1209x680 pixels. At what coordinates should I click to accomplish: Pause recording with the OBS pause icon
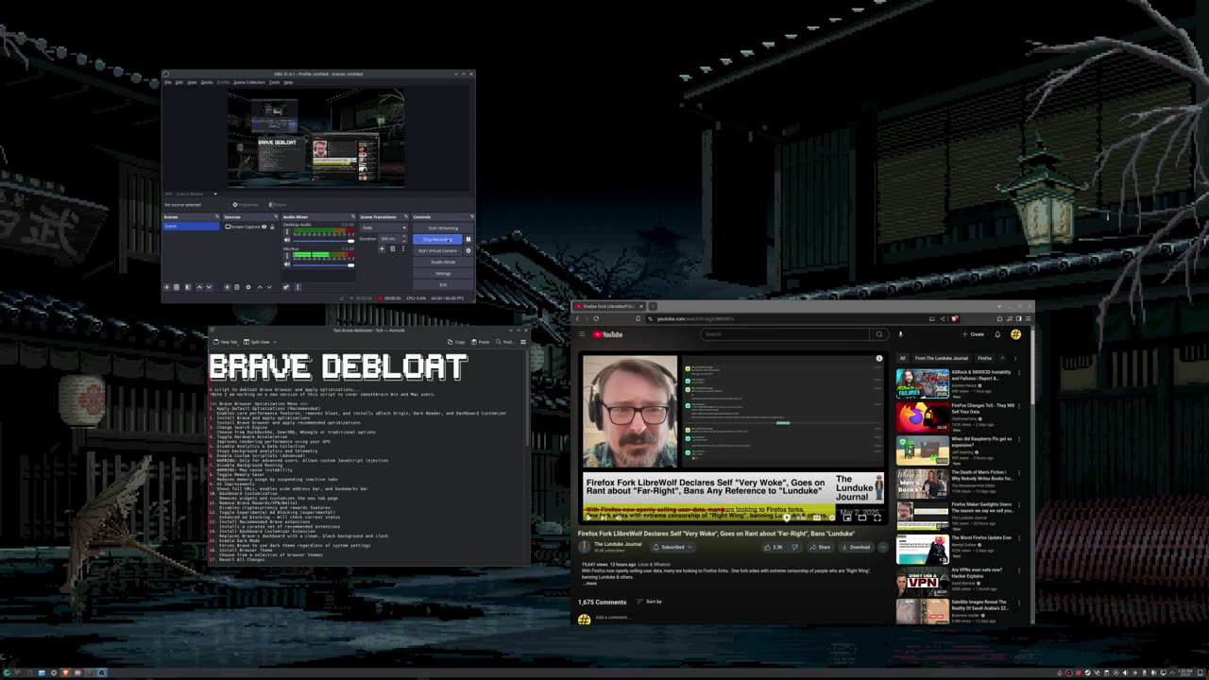(x=468, y=239)
